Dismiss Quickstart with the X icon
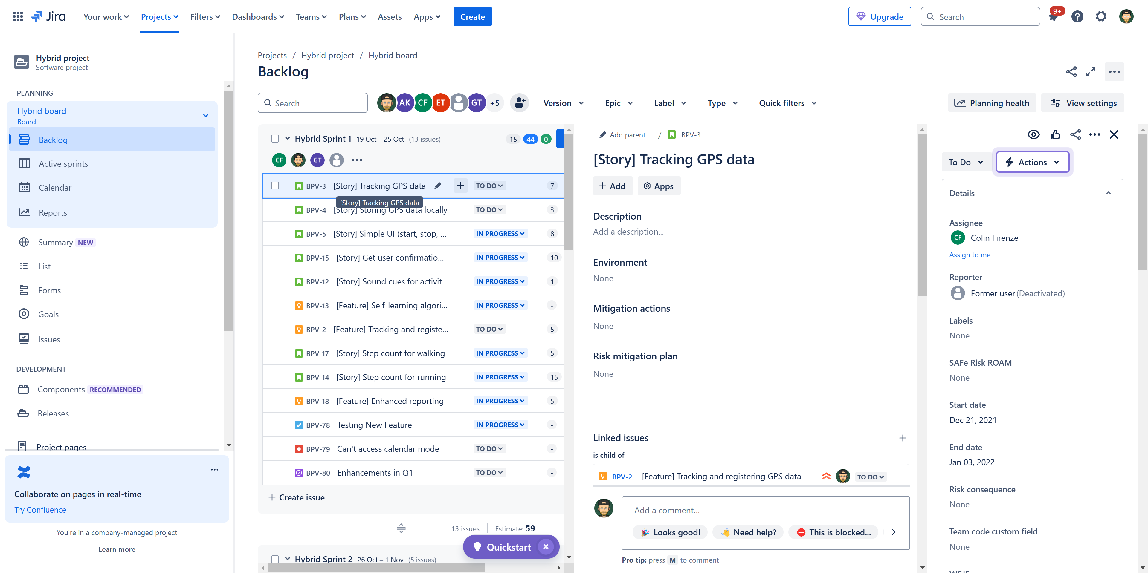Viewport: 1148px width, 573px height. 546,547
